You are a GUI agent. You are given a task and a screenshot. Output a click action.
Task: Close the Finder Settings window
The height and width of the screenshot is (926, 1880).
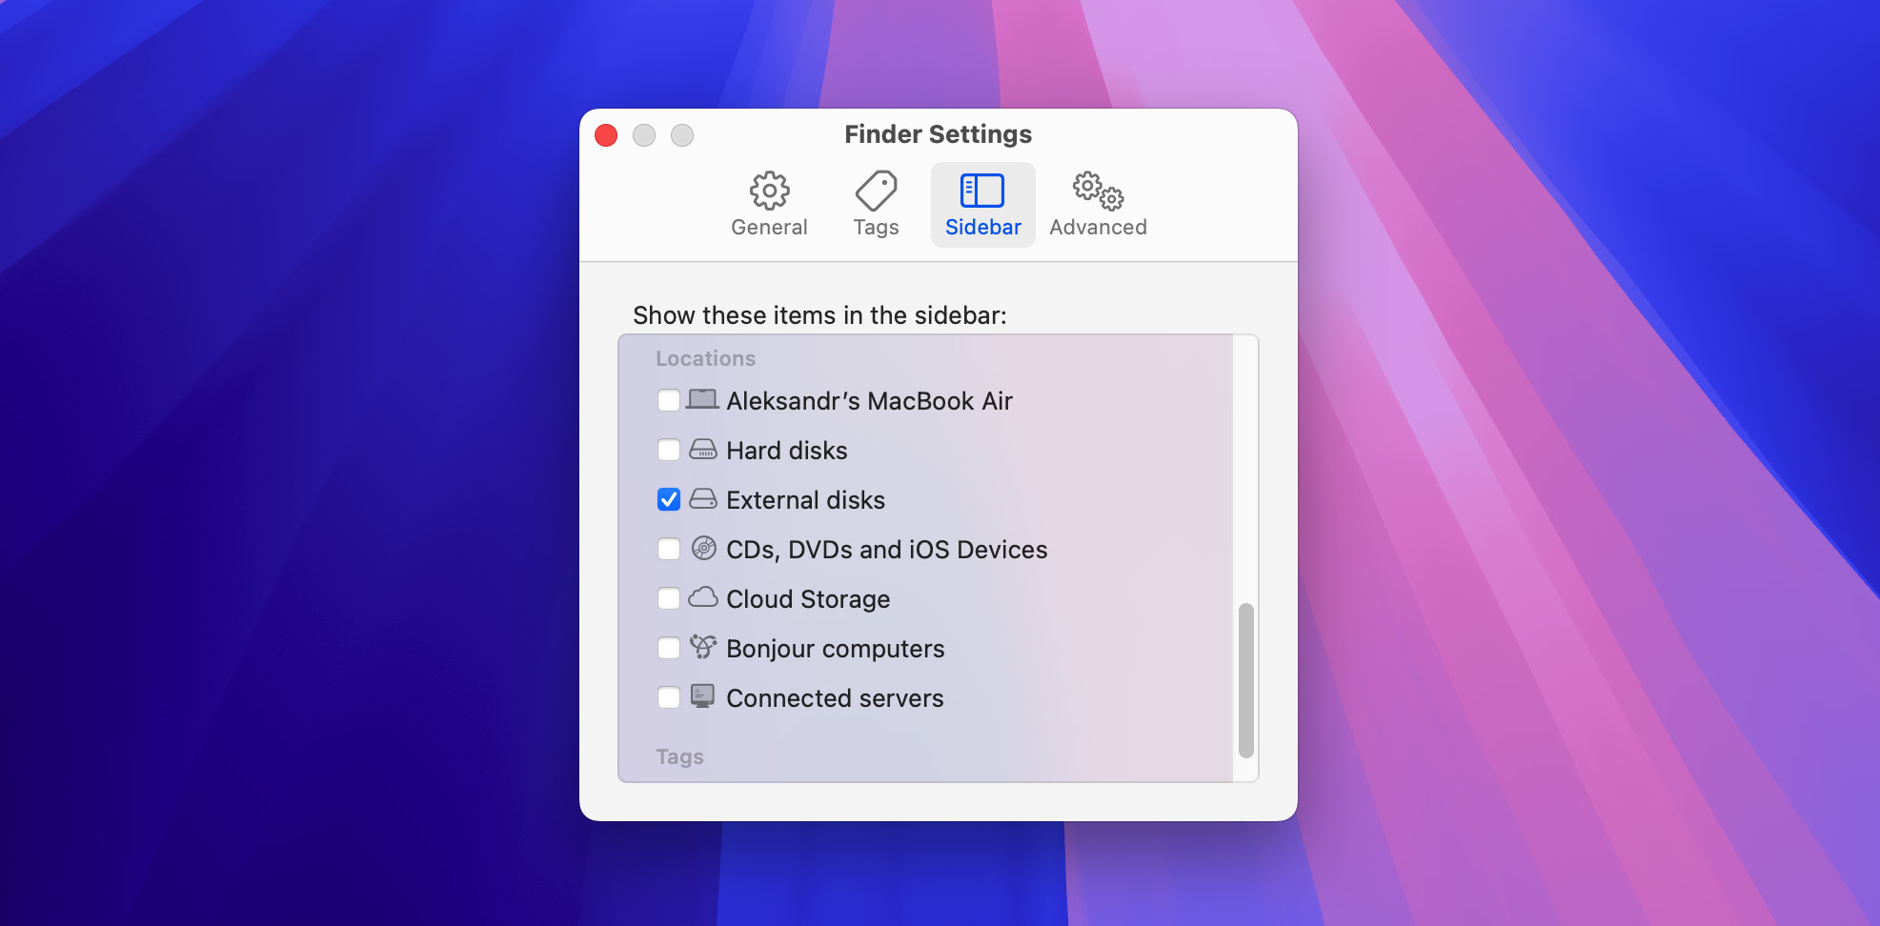[x=606, y=135]
